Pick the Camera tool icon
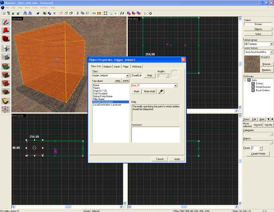This screenshot has width=274, height=212. tap(5, 39)
